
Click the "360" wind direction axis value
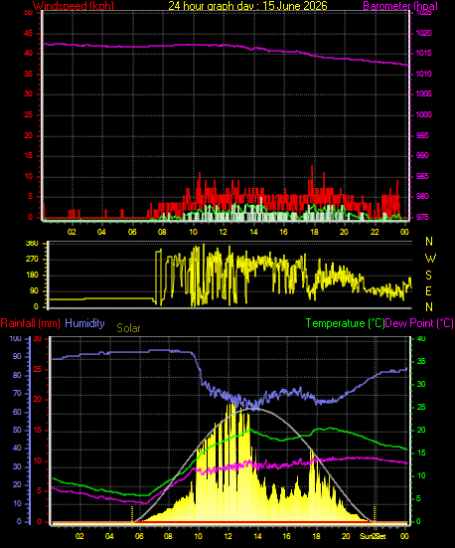pyautogui.click(x=32, y=244)
